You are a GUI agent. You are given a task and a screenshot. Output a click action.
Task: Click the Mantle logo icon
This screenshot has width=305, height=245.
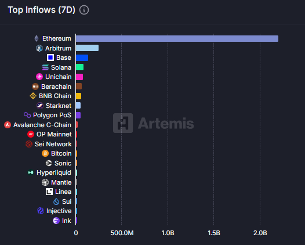click(45, 182)
